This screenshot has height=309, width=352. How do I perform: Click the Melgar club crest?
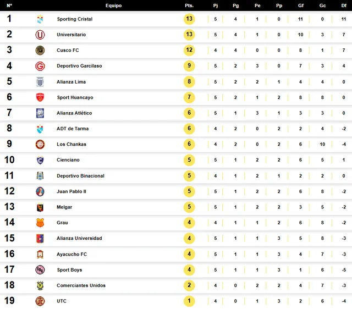(40, 207)
